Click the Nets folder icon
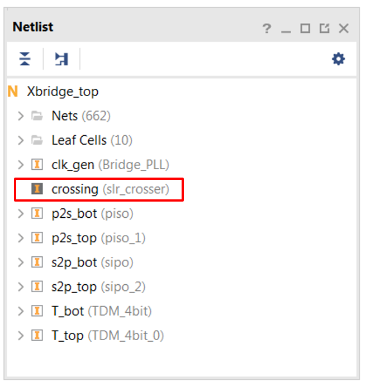The width and height of the screenshot is (366, 387). [x=37, y=116]
